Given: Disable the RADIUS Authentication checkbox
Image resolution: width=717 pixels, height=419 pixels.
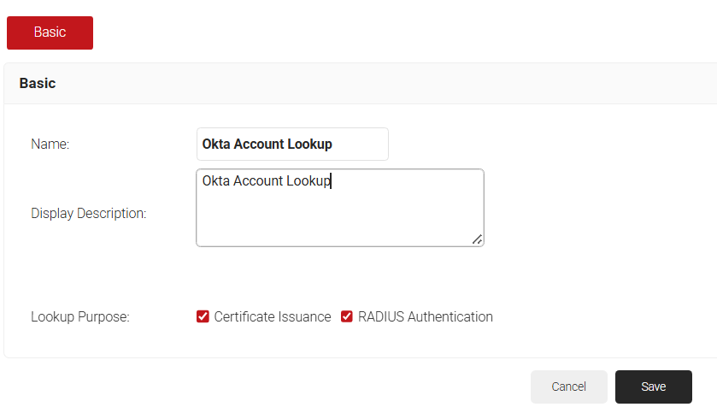Looking at the screenshot, I should point(347,316).
